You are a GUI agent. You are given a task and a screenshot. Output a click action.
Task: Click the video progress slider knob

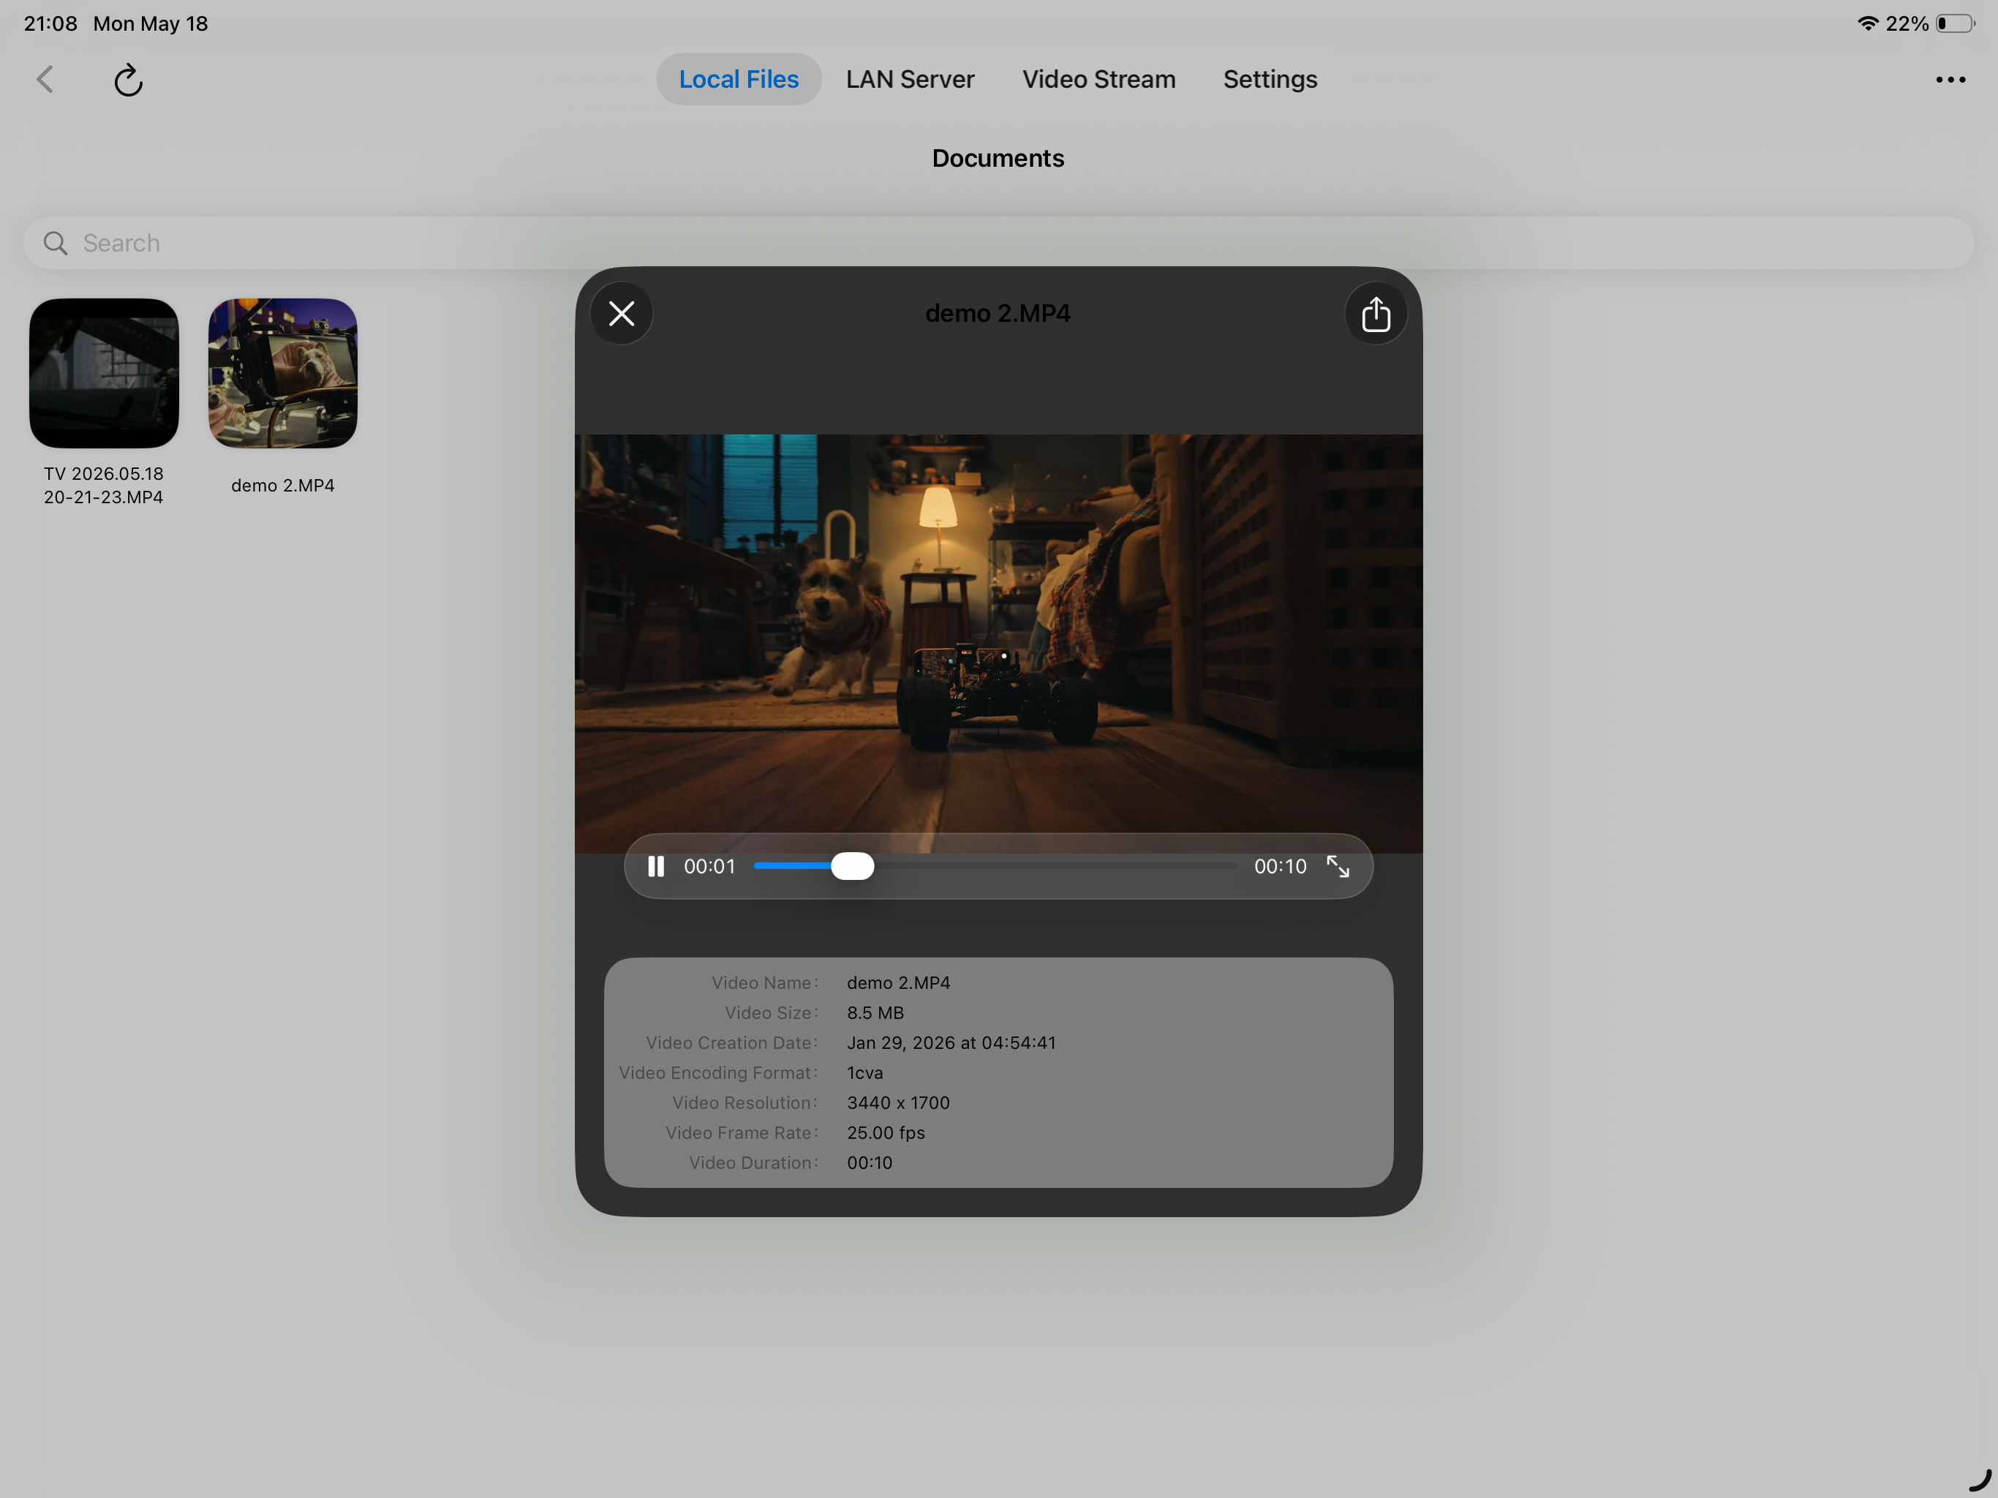(852, 865)
